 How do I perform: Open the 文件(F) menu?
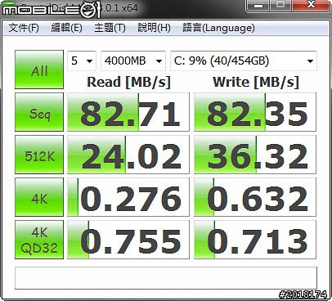click(x=24, y=28)
